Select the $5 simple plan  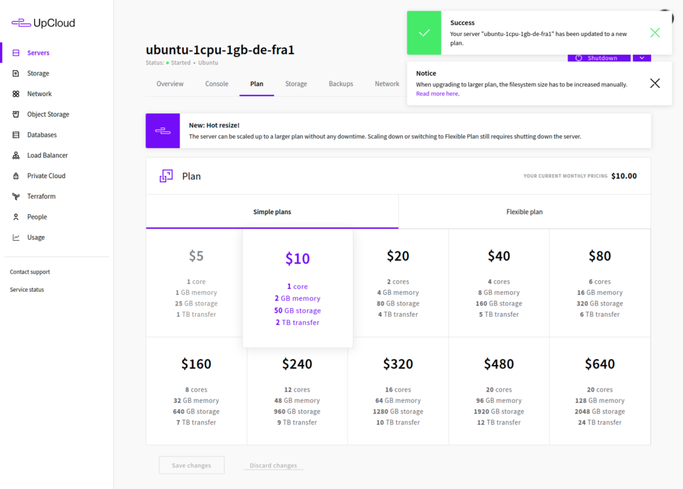[196, 284]
